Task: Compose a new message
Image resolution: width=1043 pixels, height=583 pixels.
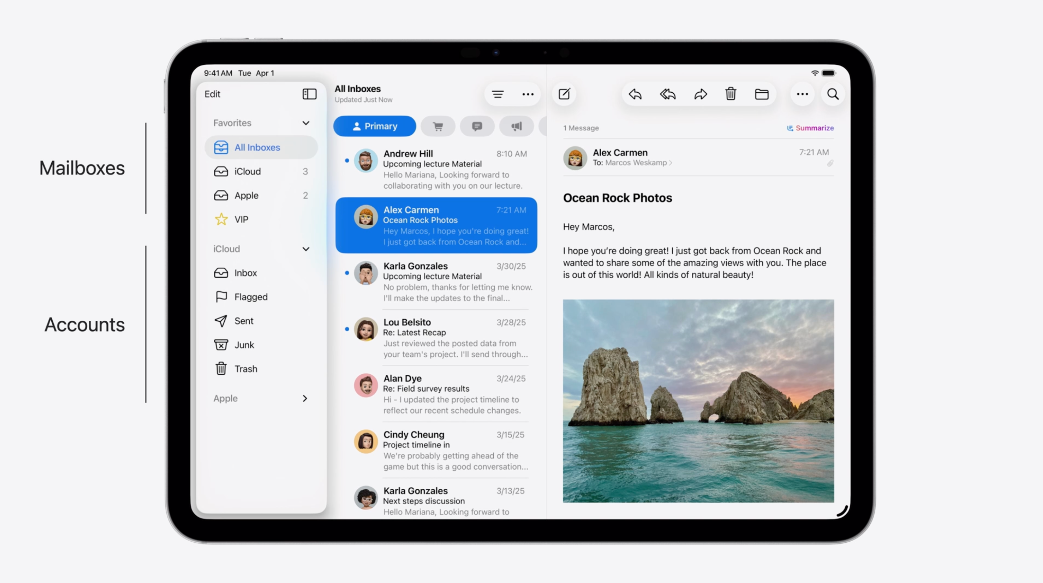Action: [x=564, y=94]
